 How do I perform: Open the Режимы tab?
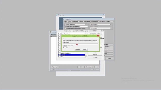click(x=81, y=21)
